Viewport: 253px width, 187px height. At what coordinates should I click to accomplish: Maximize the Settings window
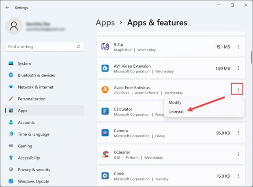[x=232, y=5]
